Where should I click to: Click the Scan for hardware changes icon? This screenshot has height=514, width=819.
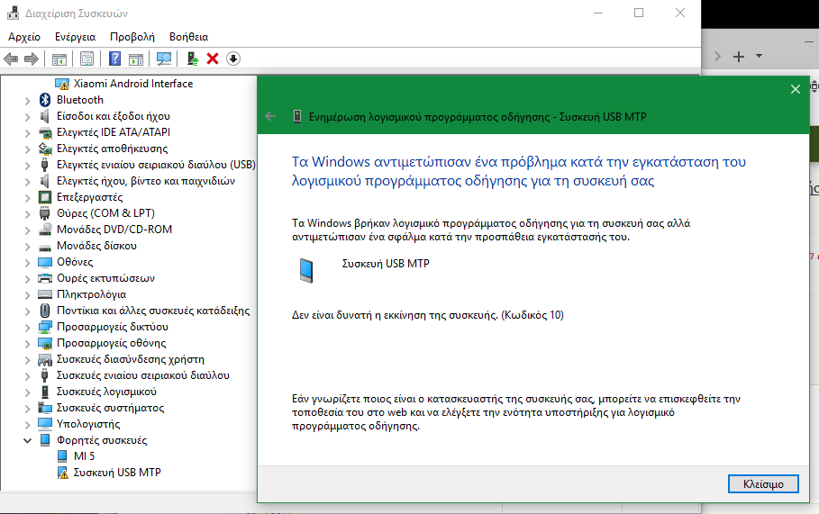click(163, 59)
